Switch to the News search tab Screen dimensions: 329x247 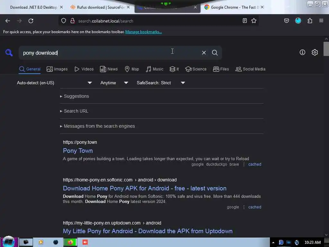point(109,69)
